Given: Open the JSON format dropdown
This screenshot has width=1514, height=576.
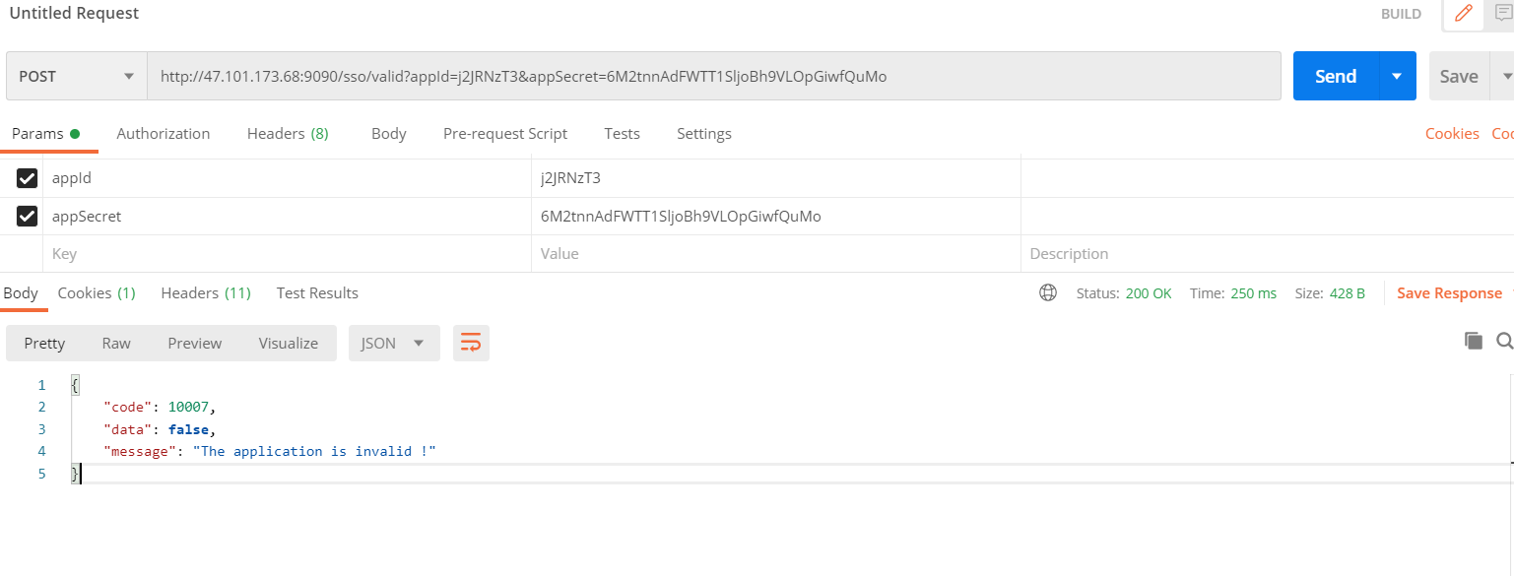Looking at the screenshot, I should [x=393, y=343].
